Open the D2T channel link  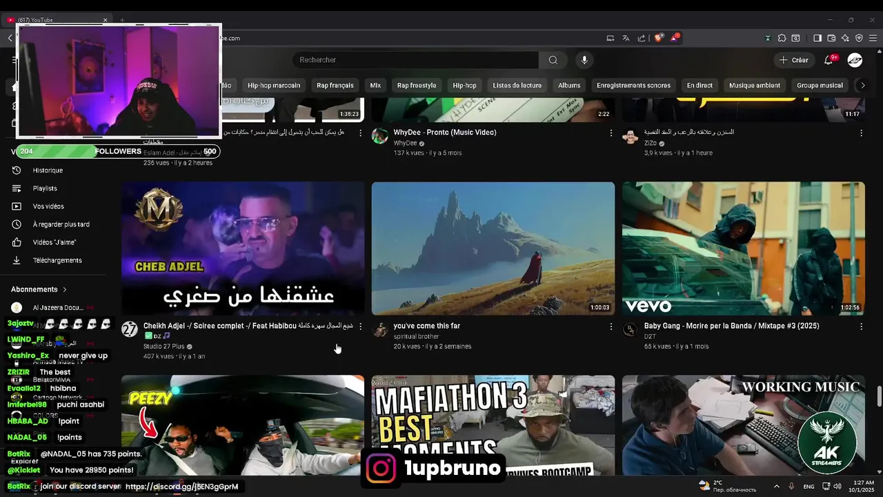[651, 337]
